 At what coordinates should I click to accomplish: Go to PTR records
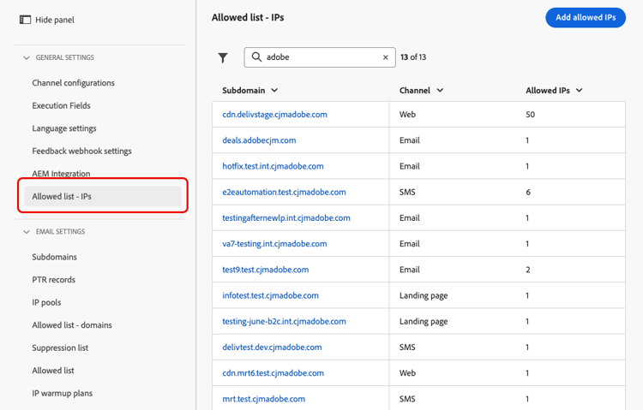tap(54, 280)
